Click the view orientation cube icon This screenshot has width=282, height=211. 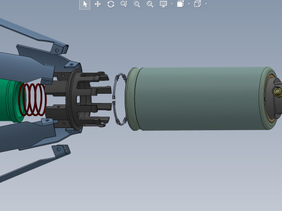tap(197, 4)
